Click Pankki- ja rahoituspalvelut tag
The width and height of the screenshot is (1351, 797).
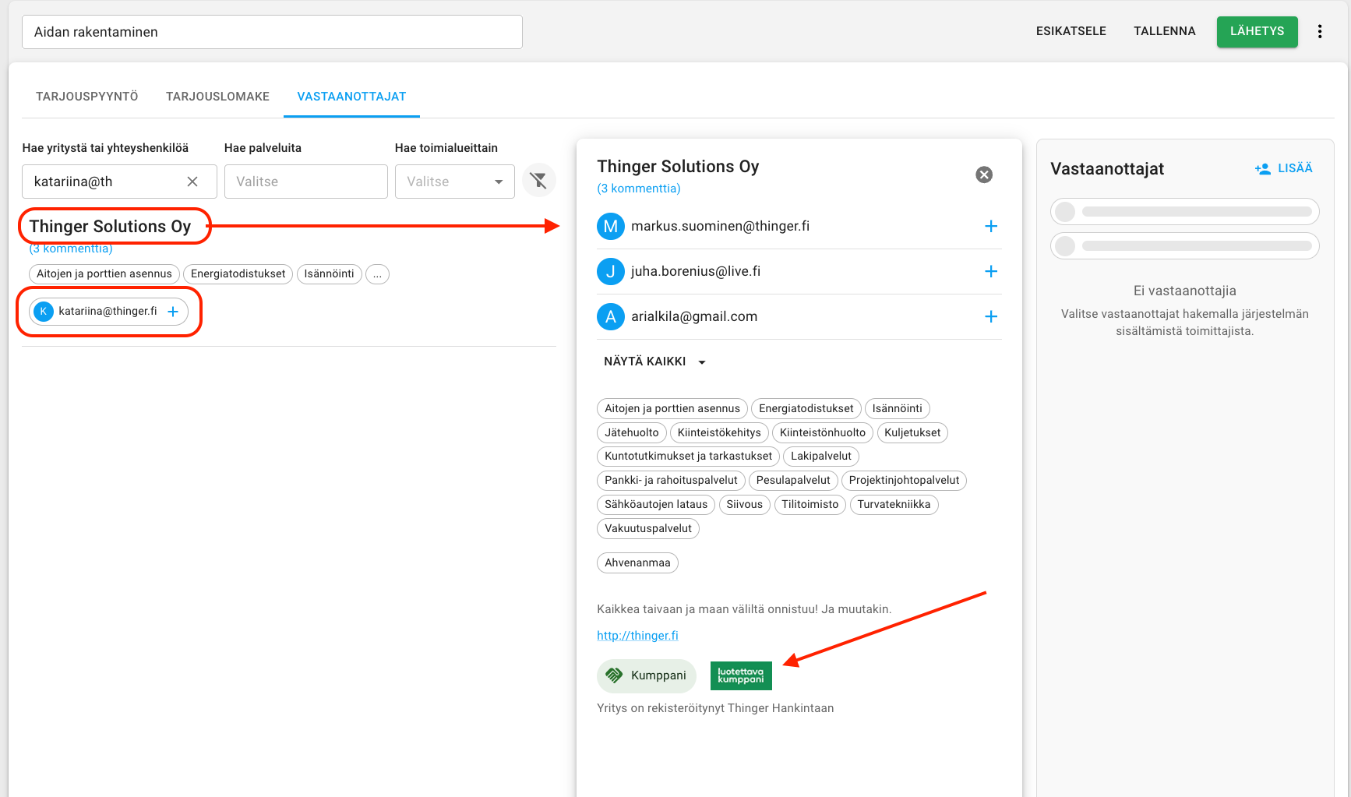[x=671, y=480]
